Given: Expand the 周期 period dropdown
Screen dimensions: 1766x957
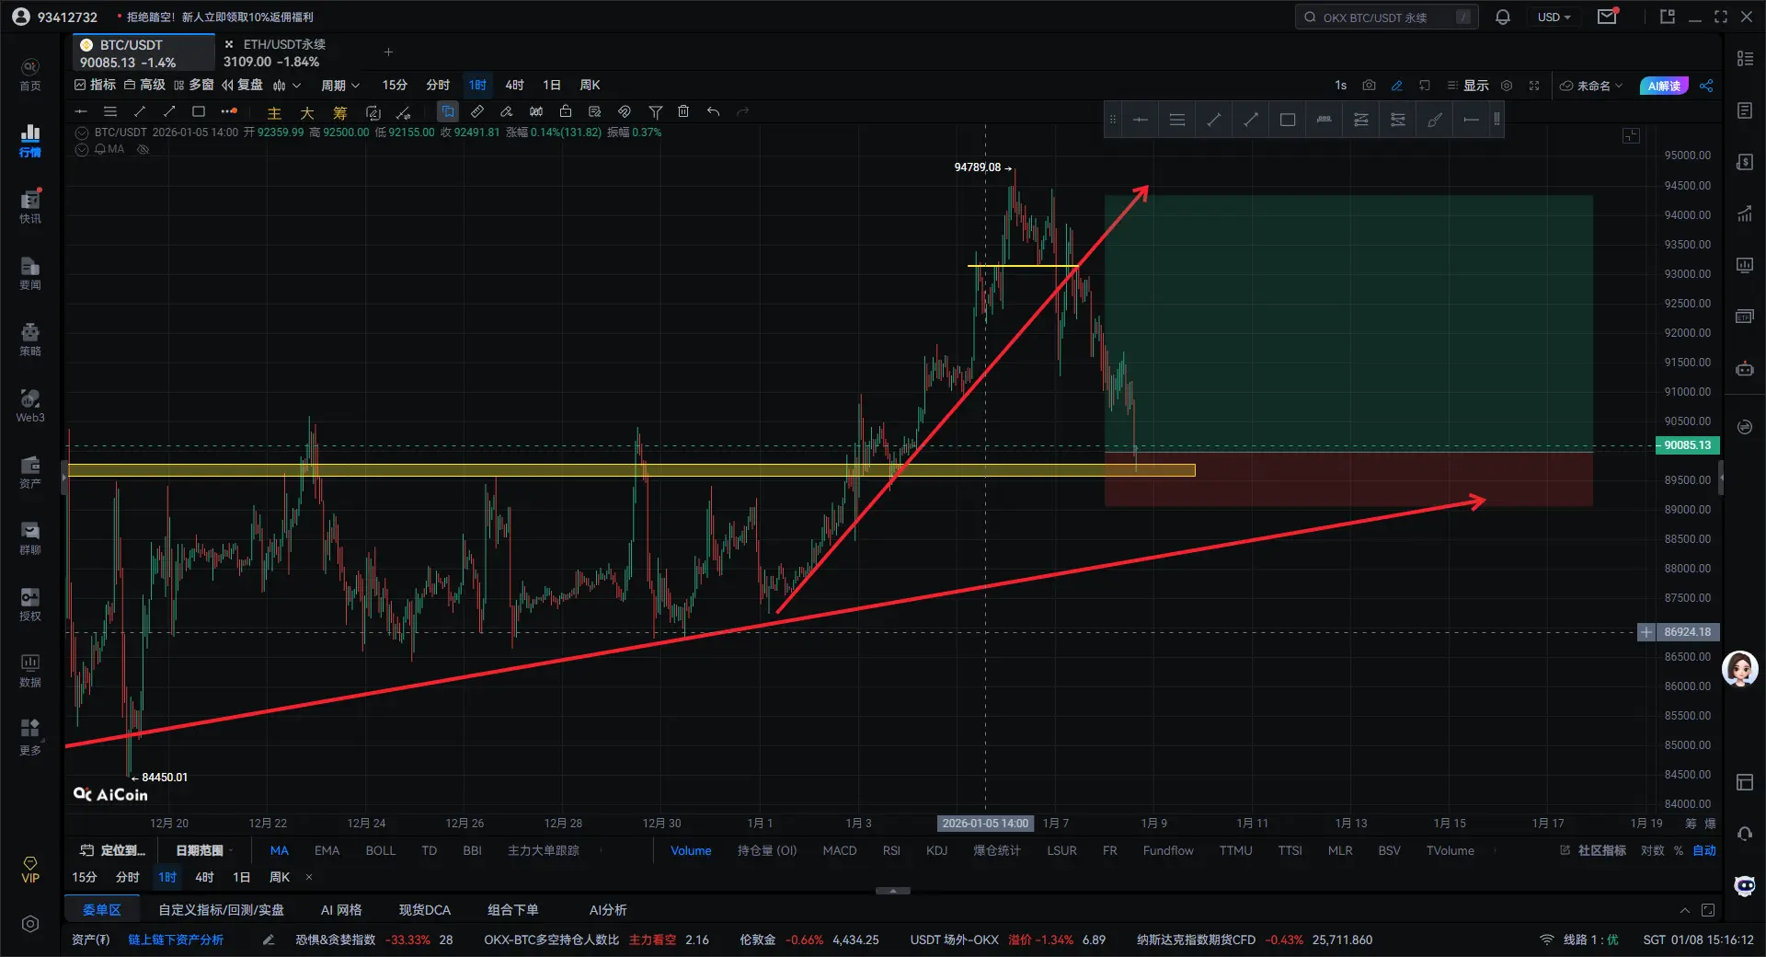Looking at the screenshot, I should [x=339, y=86].
